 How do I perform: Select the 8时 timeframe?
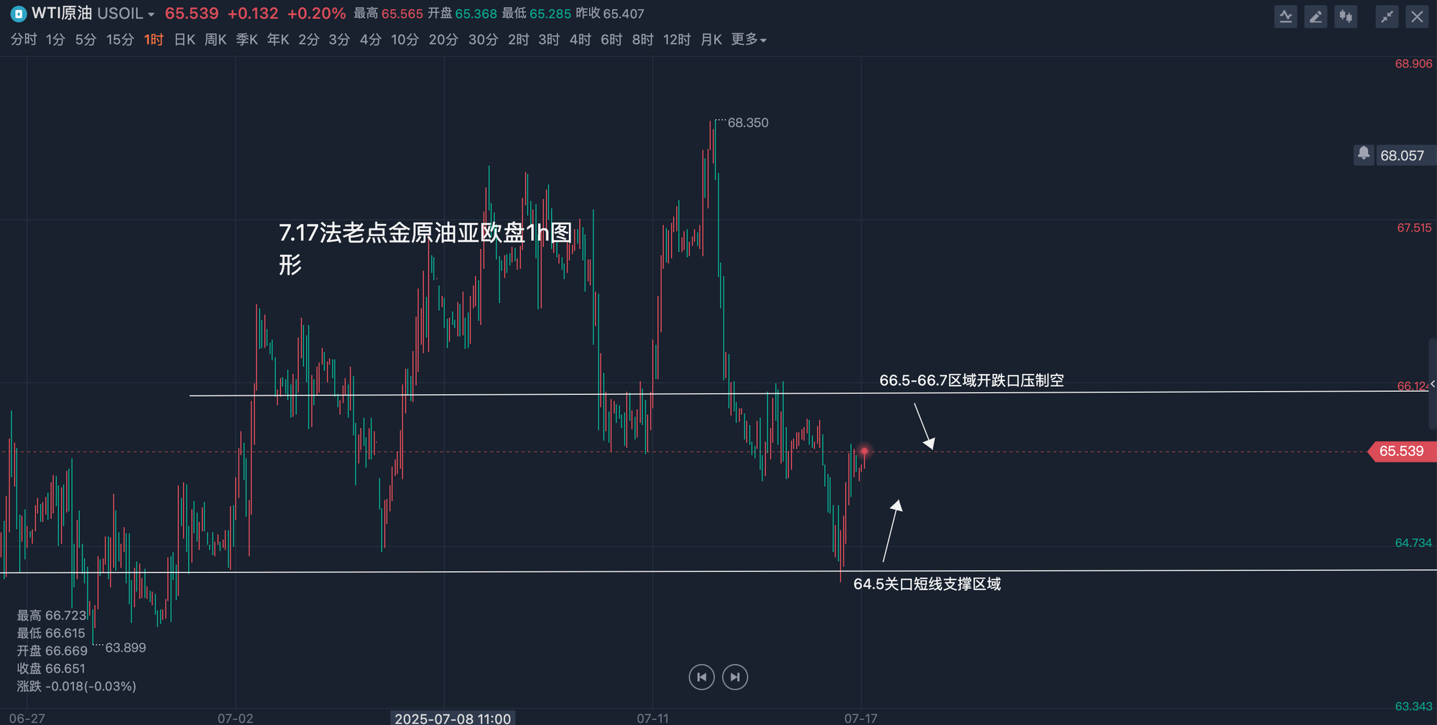[x=643, y=39]
